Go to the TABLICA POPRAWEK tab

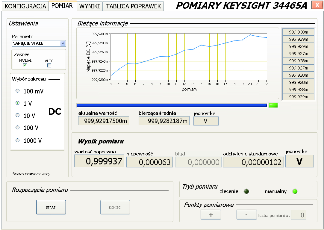(x=133, y=6)
